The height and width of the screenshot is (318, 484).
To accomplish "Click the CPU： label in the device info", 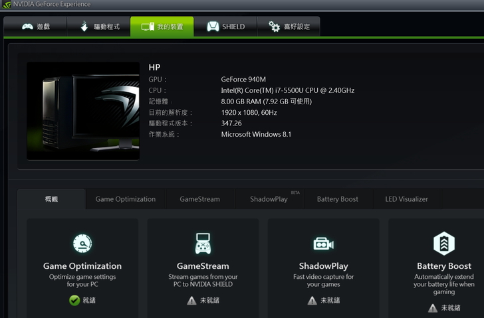I will point(158,90).
